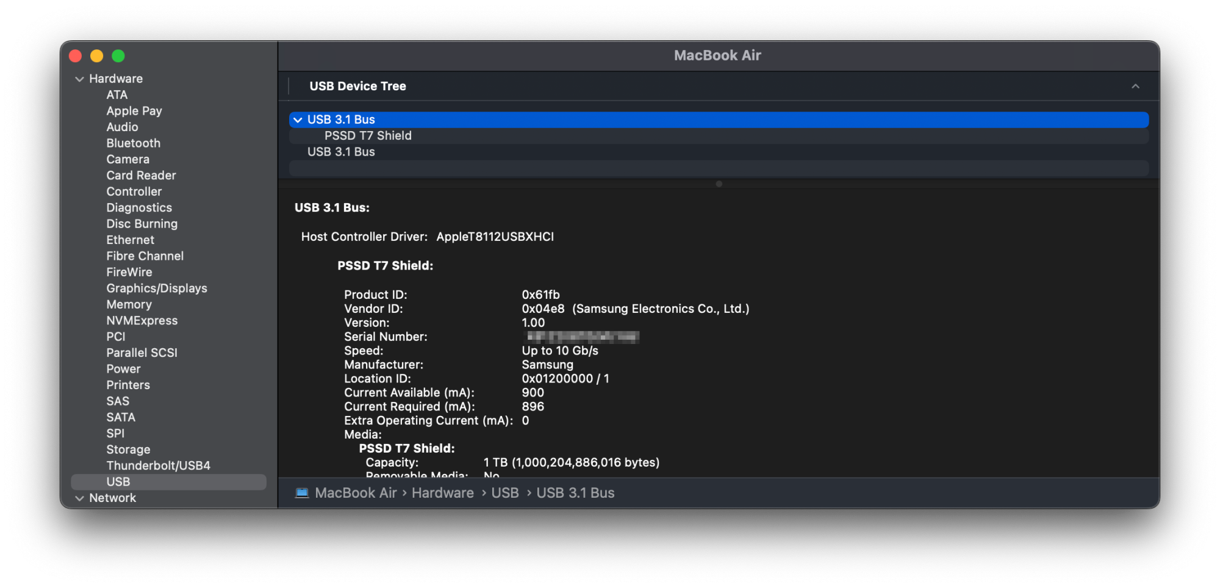The width and height of the screenshot is (1220, 588).
Task: Select Ethernet in the sidebar
Action: 131,240
